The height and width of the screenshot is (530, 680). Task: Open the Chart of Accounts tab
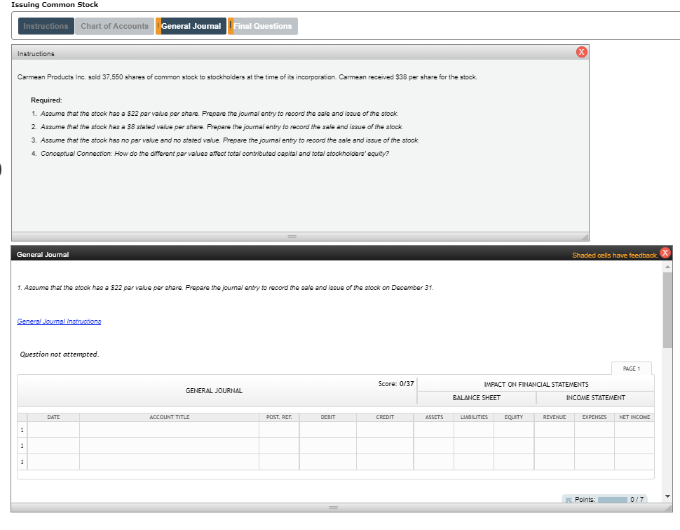(114, 26)
